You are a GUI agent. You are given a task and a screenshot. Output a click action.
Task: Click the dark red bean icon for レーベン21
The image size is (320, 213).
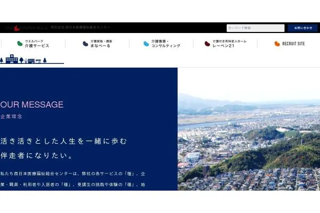coord(207,44)
